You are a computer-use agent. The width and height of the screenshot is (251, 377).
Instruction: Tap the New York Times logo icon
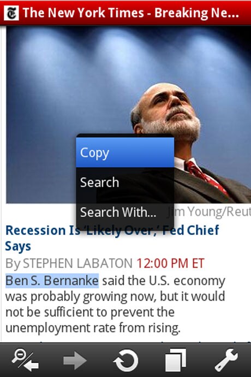pyautogui.click(x=11, y=13)
